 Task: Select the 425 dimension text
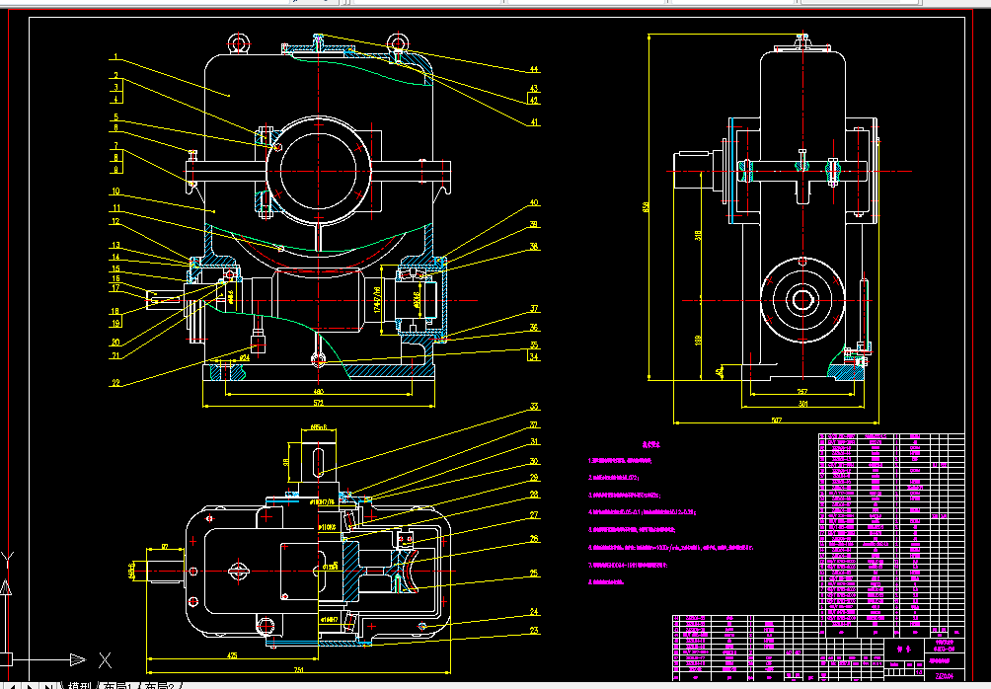click(232, 655)
